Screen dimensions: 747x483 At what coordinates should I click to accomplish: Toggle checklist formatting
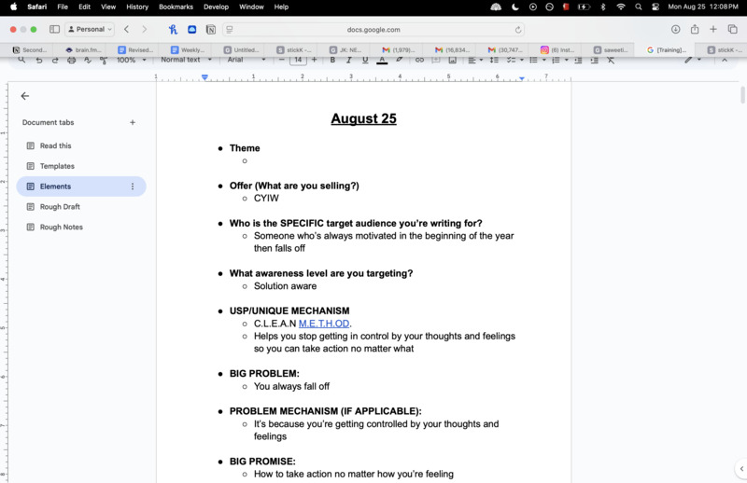tap(511, 60)
